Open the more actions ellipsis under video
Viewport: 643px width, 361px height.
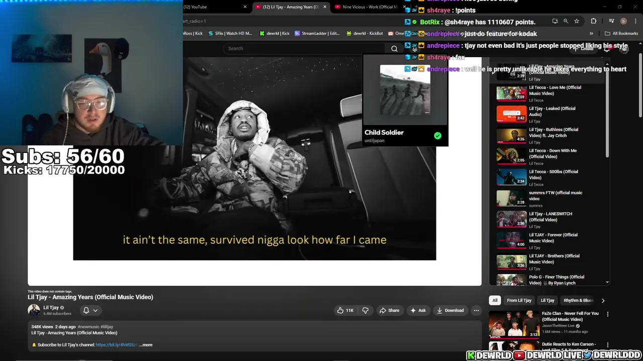coord(476,310)
